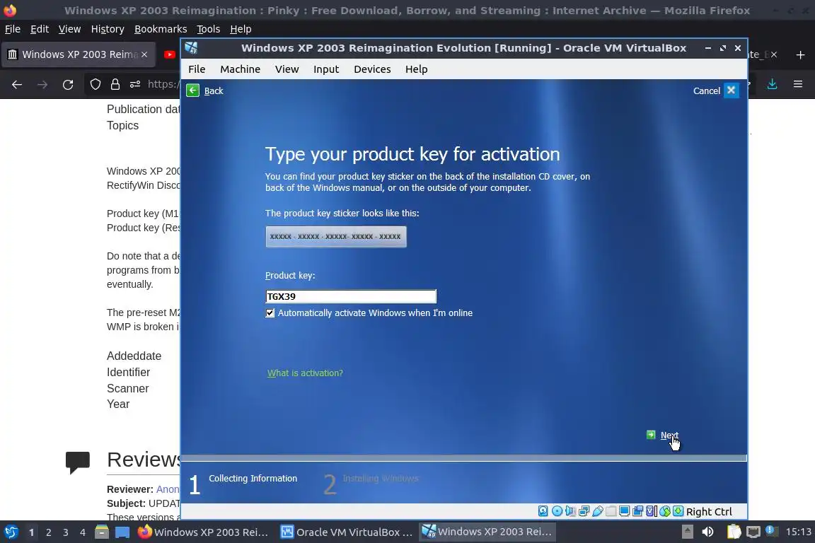The image size is (815, 543).
Task: Switch to workspace 2 in taskbar
Action: tap(49, 532)
